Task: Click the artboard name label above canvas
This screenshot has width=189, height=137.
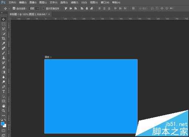Action: click(48, 57)
